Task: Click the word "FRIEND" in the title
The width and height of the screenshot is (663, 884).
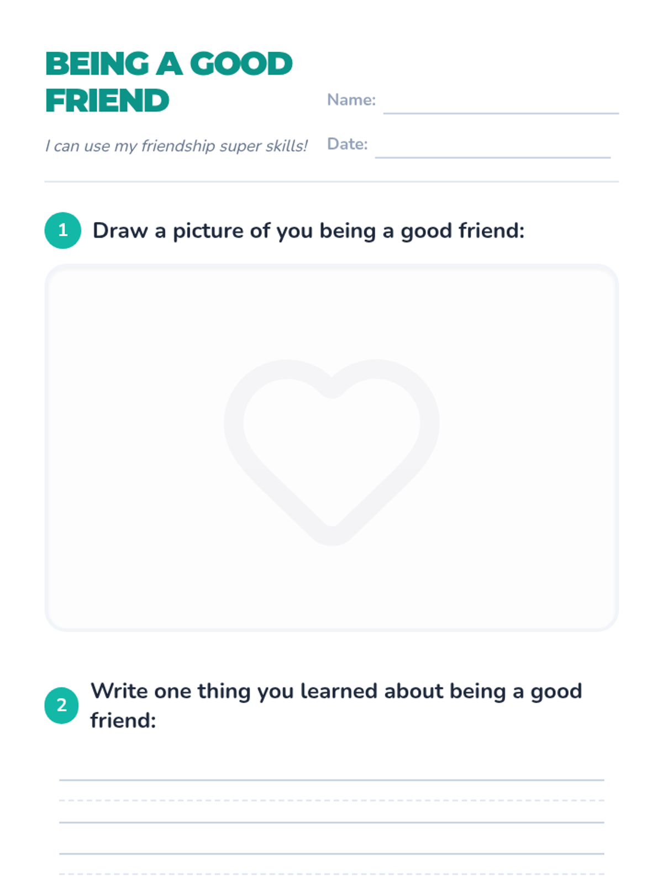Action: tap(107, 101)
